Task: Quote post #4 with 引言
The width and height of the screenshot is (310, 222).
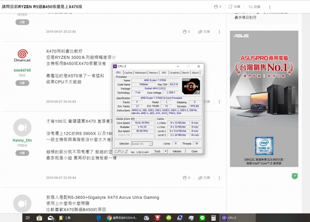Action: (204, 178)
